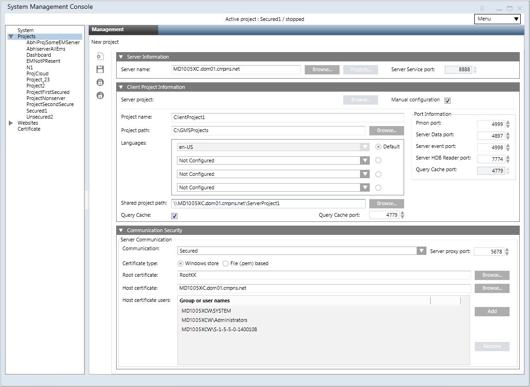Open the Communication Secured dropdown

point(421,251)
